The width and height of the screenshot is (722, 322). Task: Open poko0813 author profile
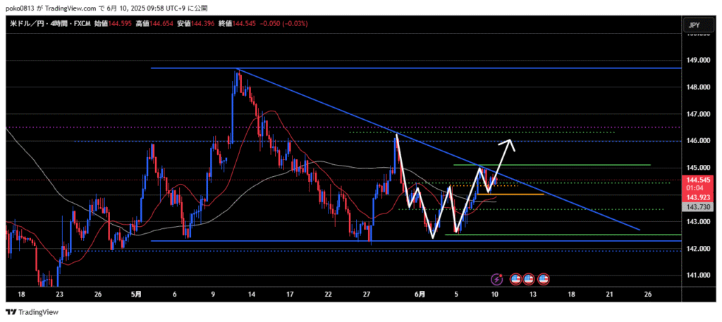pos(19,6)
